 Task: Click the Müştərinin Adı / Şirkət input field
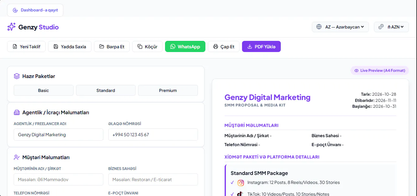coord(58,180)
